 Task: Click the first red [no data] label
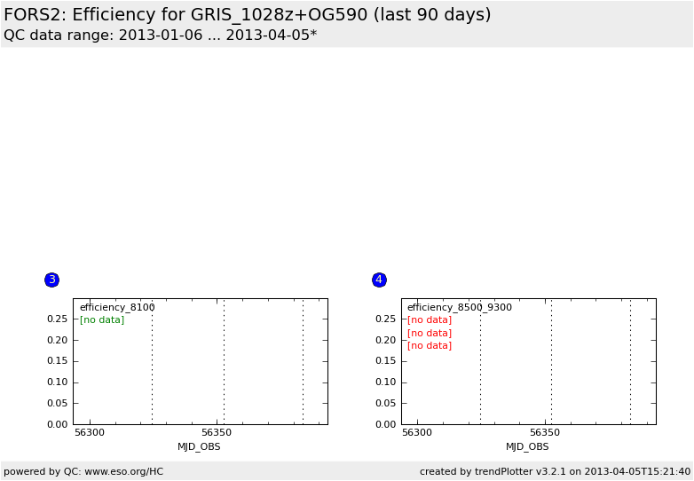click(x=430, y=320)
